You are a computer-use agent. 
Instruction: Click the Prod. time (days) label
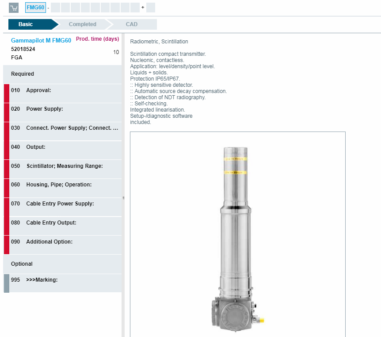pyautogui.click(x=97, y=39)
